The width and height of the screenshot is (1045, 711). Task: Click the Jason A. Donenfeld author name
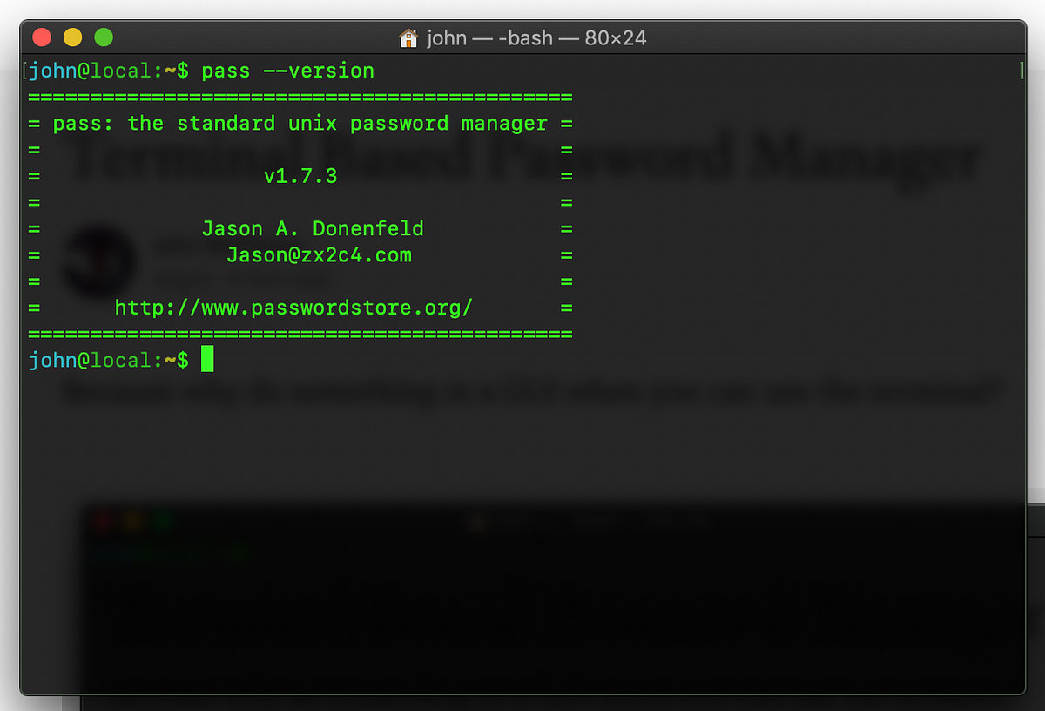click(x=313, y=228)
